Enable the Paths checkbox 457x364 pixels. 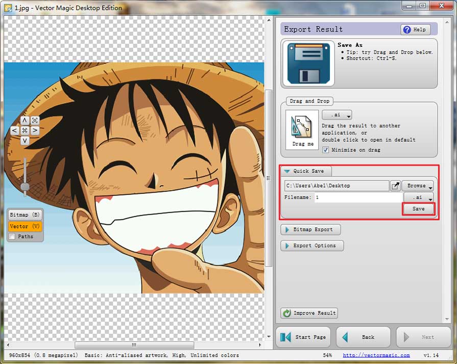(x=12, y=237)
